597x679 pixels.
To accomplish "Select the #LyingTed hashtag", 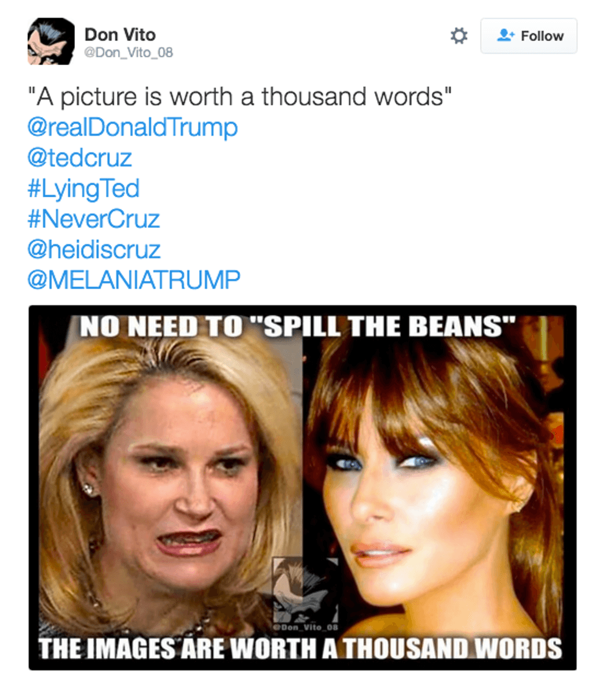I will pyautogui.click(x=83, y=189).
